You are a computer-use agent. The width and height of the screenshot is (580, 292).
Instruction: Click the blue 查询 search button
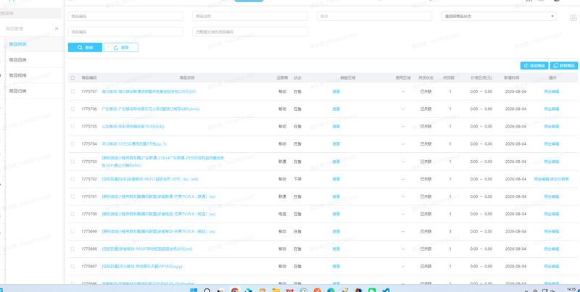pyautogui.click(x=85, y=47)
